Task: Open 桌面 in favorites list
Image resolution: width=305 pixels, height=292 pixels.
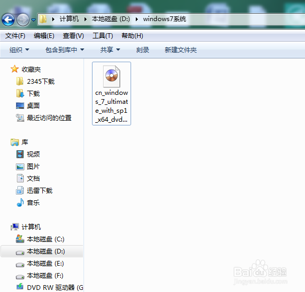Action: 33,106
